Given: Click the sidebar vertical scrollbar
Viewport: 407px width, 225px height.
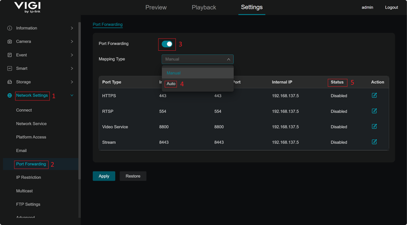Looking at the screenshot, I should coord(80,101).
